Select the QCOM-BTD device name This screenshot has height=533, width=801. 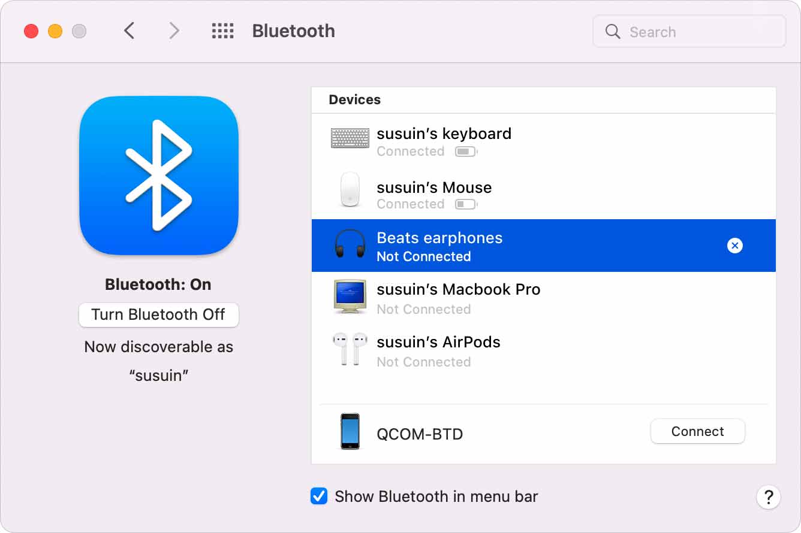click(420, 434)
